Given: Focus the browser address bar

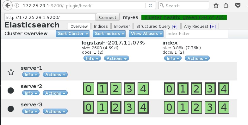Looking at the screenshot, I should 82,6.
